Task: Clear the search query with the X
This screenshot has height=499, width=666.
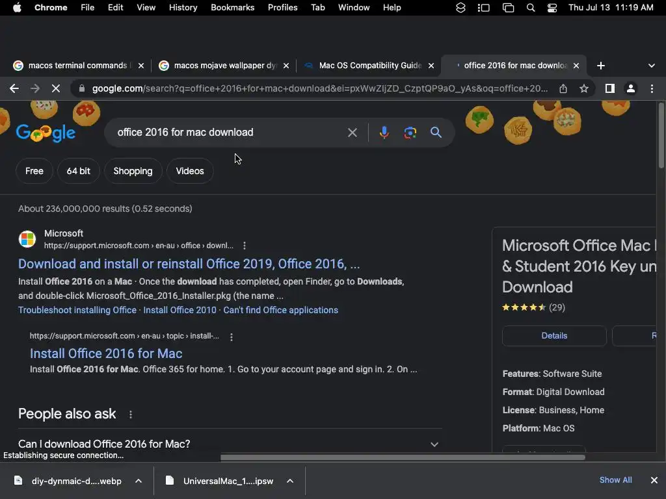Action: [352, 133]
